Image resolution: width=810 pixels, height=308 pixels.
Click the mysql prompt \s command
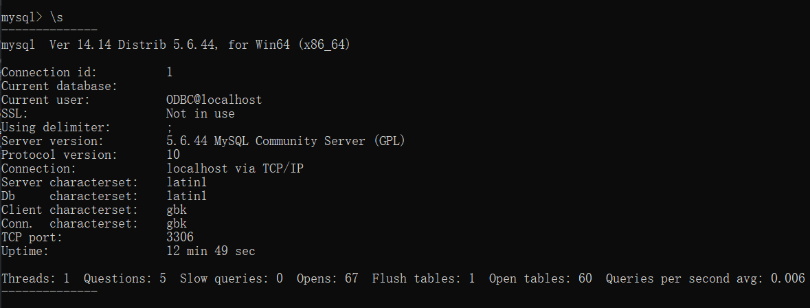click(x=56, y=18)
